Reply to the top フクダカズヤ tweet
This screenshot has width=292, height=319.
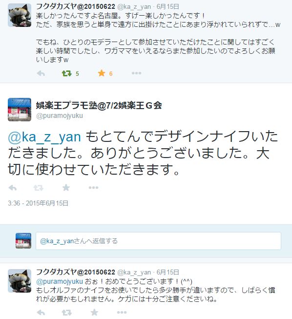[41, 73]
